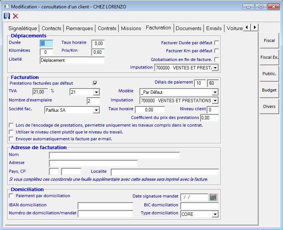This screenshot has height=230, width=283.
Task: Expand the TVA rate 21 dropdown
Action: pyautogui.click(x=96, y=92)
